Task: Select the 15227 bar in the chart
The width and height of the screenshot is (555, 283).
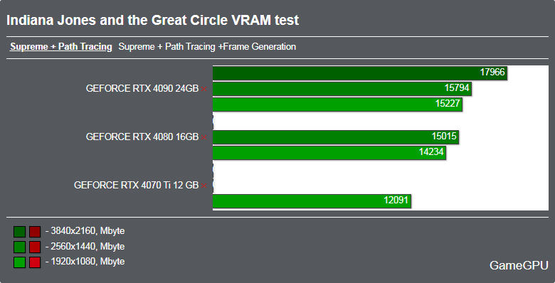Action: (337, 105)
